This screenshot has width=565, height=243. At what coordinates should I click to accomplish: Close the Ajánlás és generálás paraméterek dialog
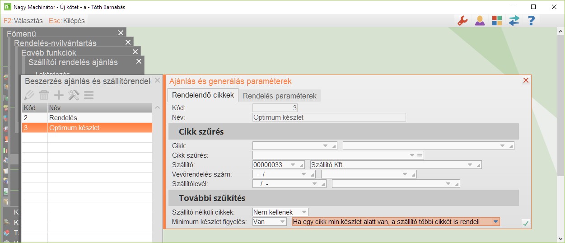click(525, 80)
